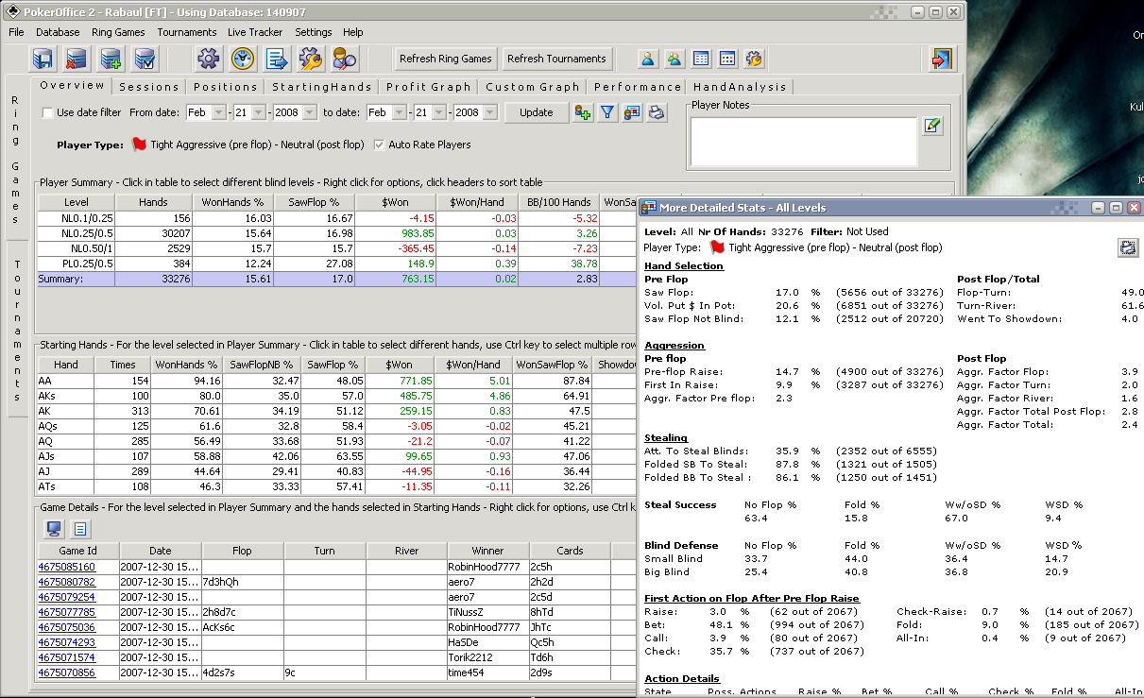The height and width of the screenshot is (698, 1144).
Task: Click the funnel filter icon beside Update
Action: pyautogui.click(x=607, y=112)
